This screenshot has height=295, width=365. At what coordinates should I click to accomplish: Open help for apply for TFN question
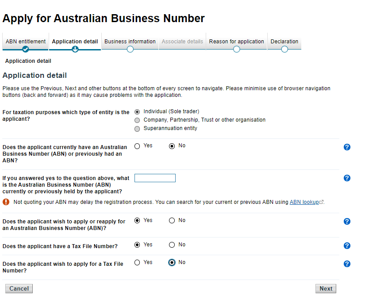[x=347, y=264]
